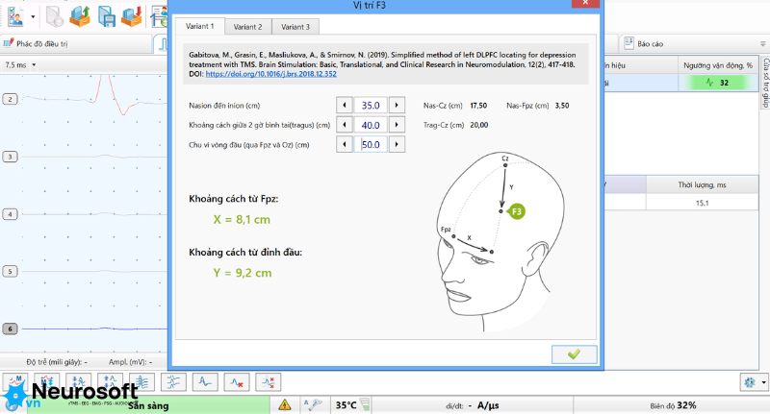
Task: Click the single waveform trace icon
Action: [x=205, y=382]
